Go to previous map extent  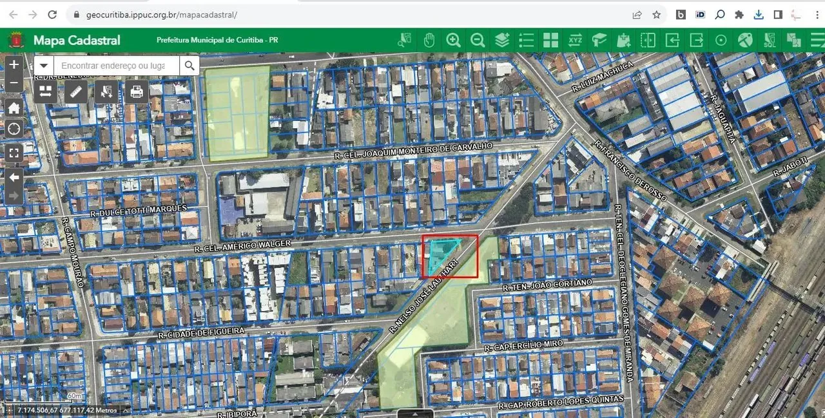[14, 177]
